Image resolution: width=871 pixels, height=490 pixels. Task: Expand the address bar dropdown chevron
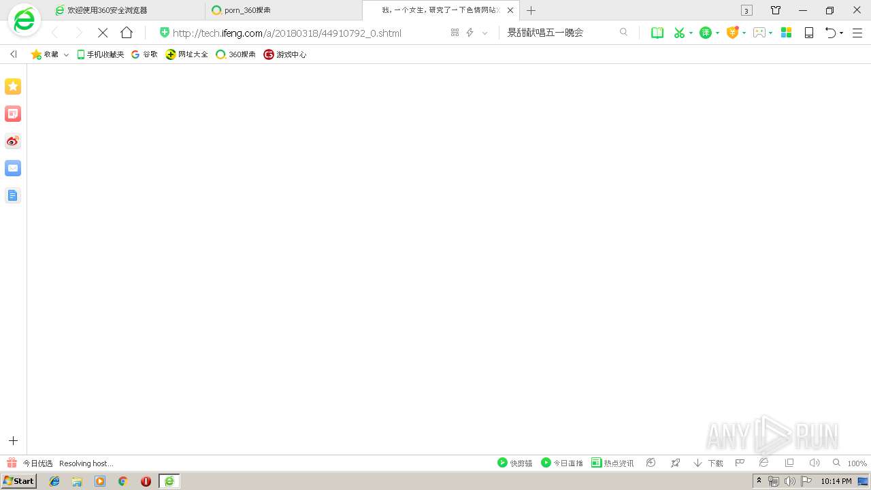[x=484, y=33]
